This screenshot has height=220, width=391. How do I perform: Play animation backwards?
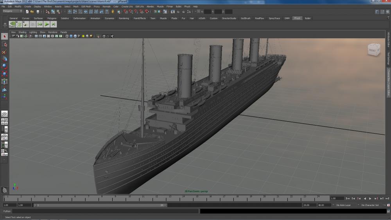coord(364,199)
